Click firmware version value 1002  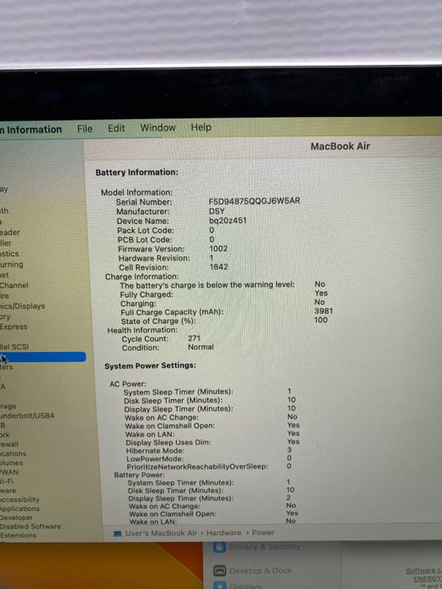pos(218,249)
